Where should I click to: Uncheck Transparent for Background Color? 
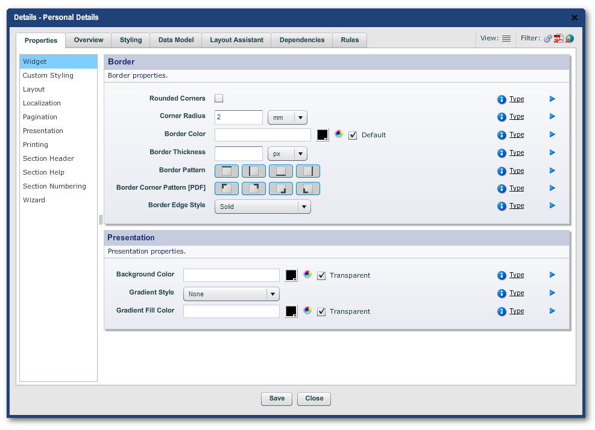pos(321,275)
